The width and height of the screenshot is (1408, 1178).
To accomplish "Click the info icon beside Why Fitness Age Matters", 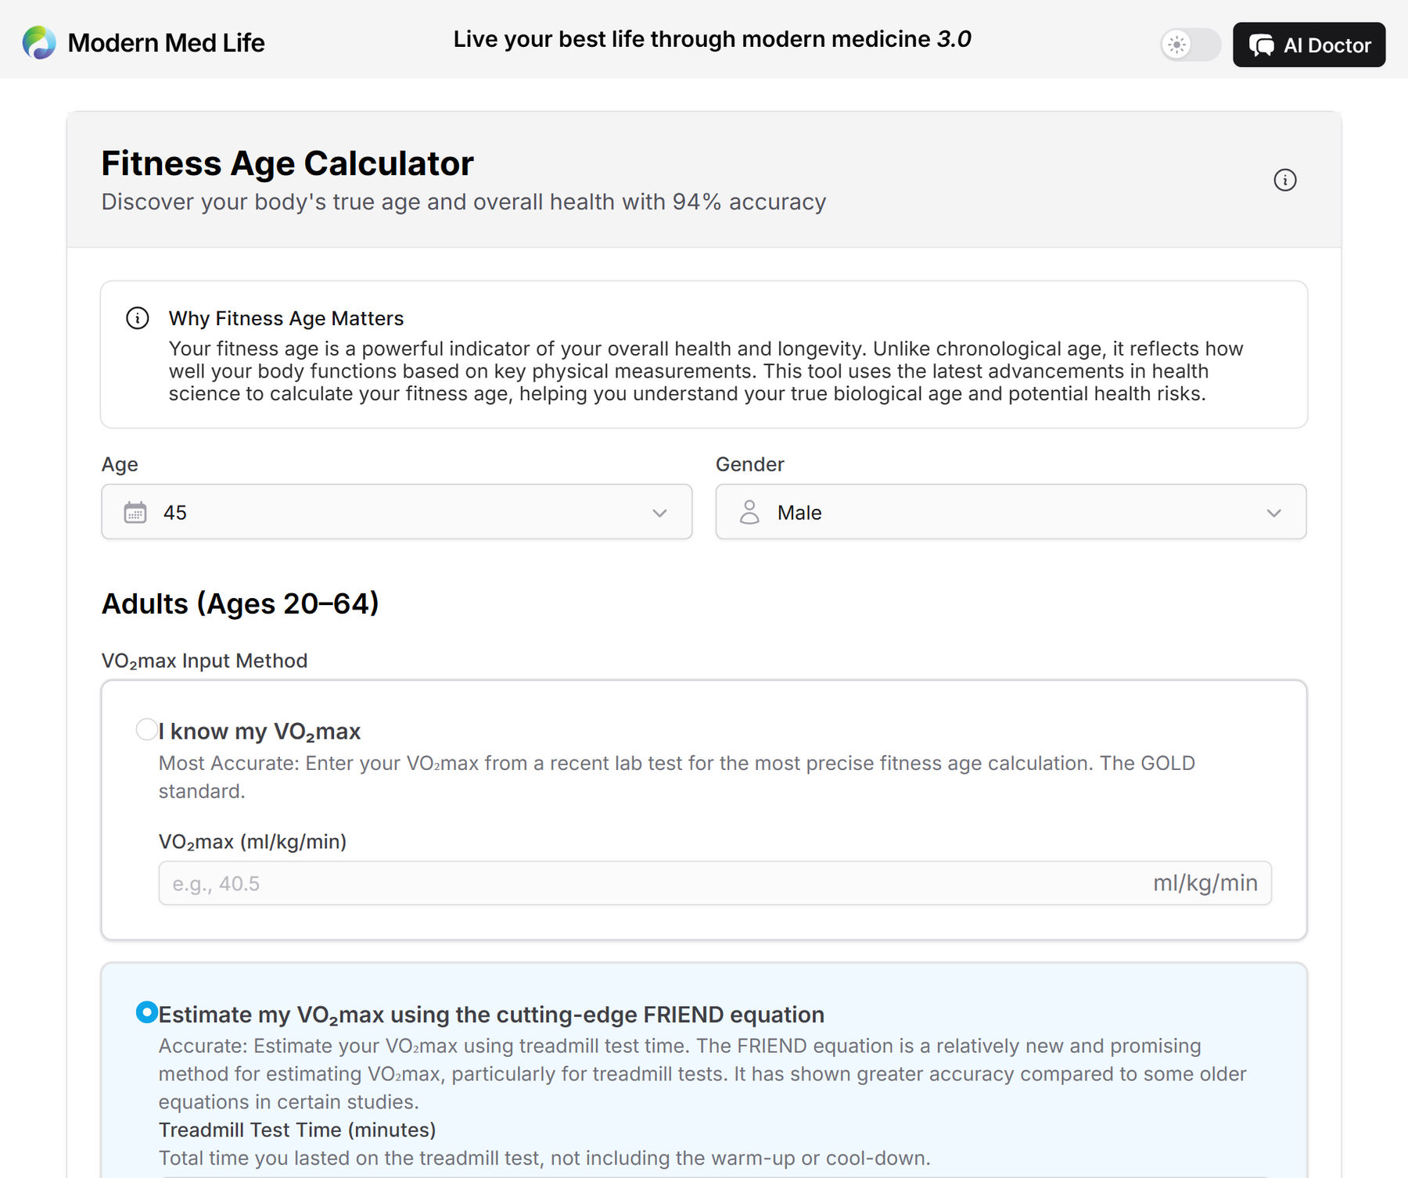I will (x=138, y=318).
